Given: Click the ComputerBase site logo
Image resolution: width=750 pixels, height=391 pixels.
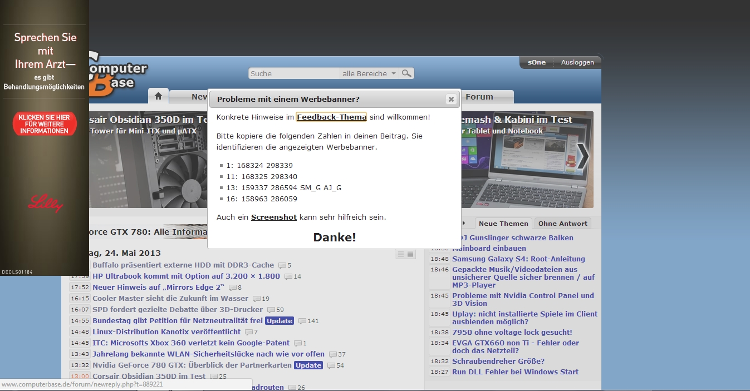Looking at the screenshot, I should (x=118, y=75).
